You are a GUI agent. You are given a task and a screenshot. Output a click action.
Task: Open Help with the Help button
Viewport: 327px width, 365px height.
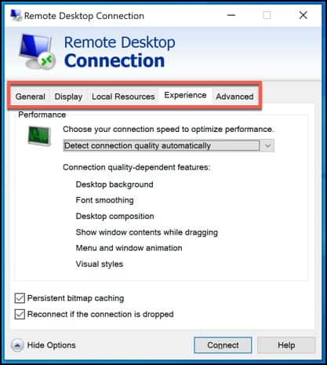pyautogui.click(x=286, y=345)
